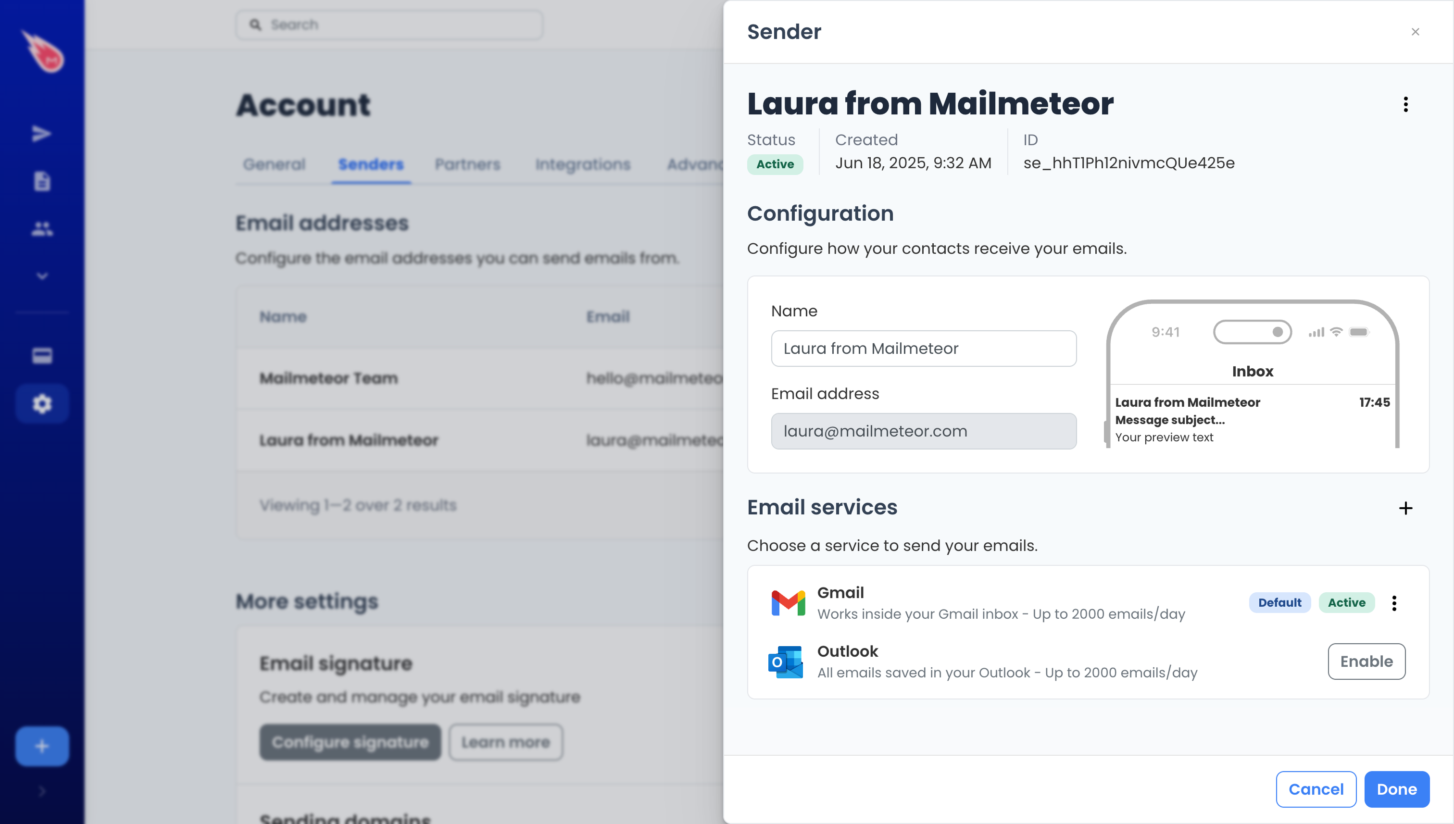Viewport: 1454px width, 824px height.
Task: Open the billing card icon
Action: (x=42, y=356)
